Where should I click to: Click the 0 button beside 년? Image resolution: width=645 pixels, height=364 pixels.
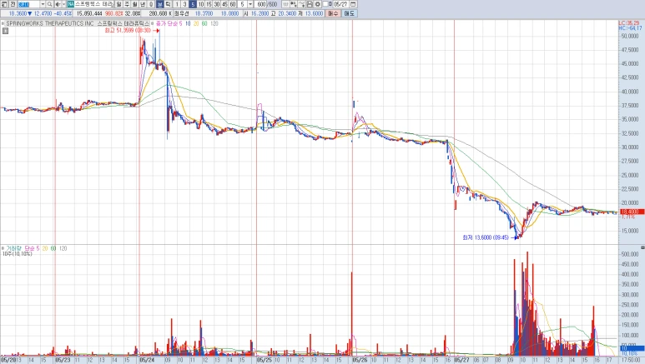pos(151,4)
